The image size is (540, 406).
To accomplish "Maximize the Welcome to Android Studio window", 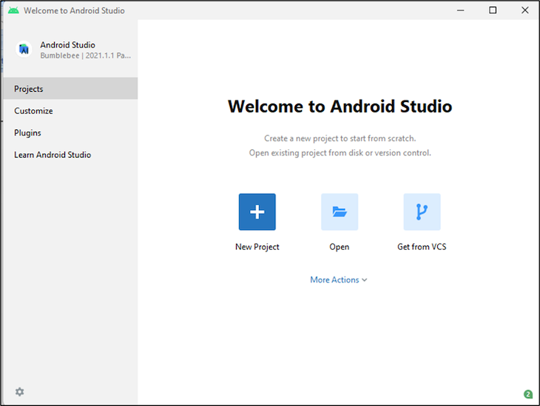I will 493,10.
